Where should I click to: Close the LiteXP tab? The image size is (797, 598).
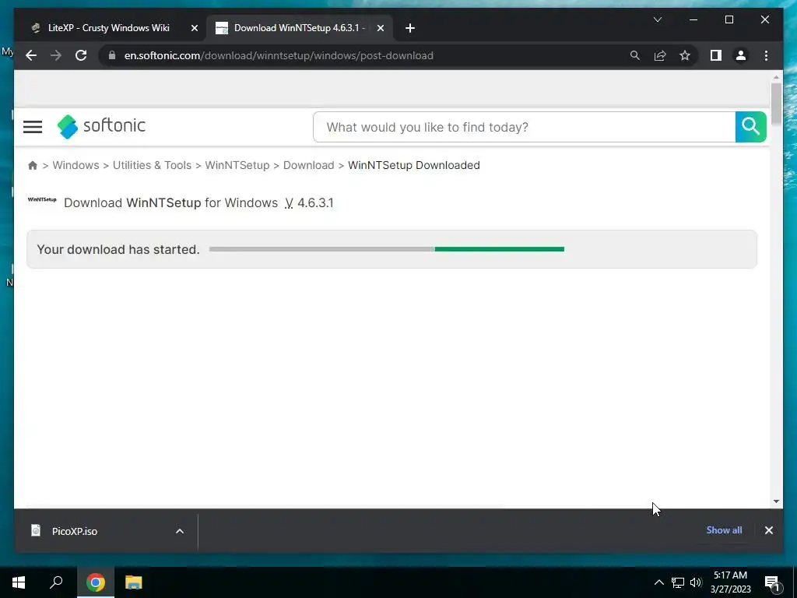tap(194, 28)
